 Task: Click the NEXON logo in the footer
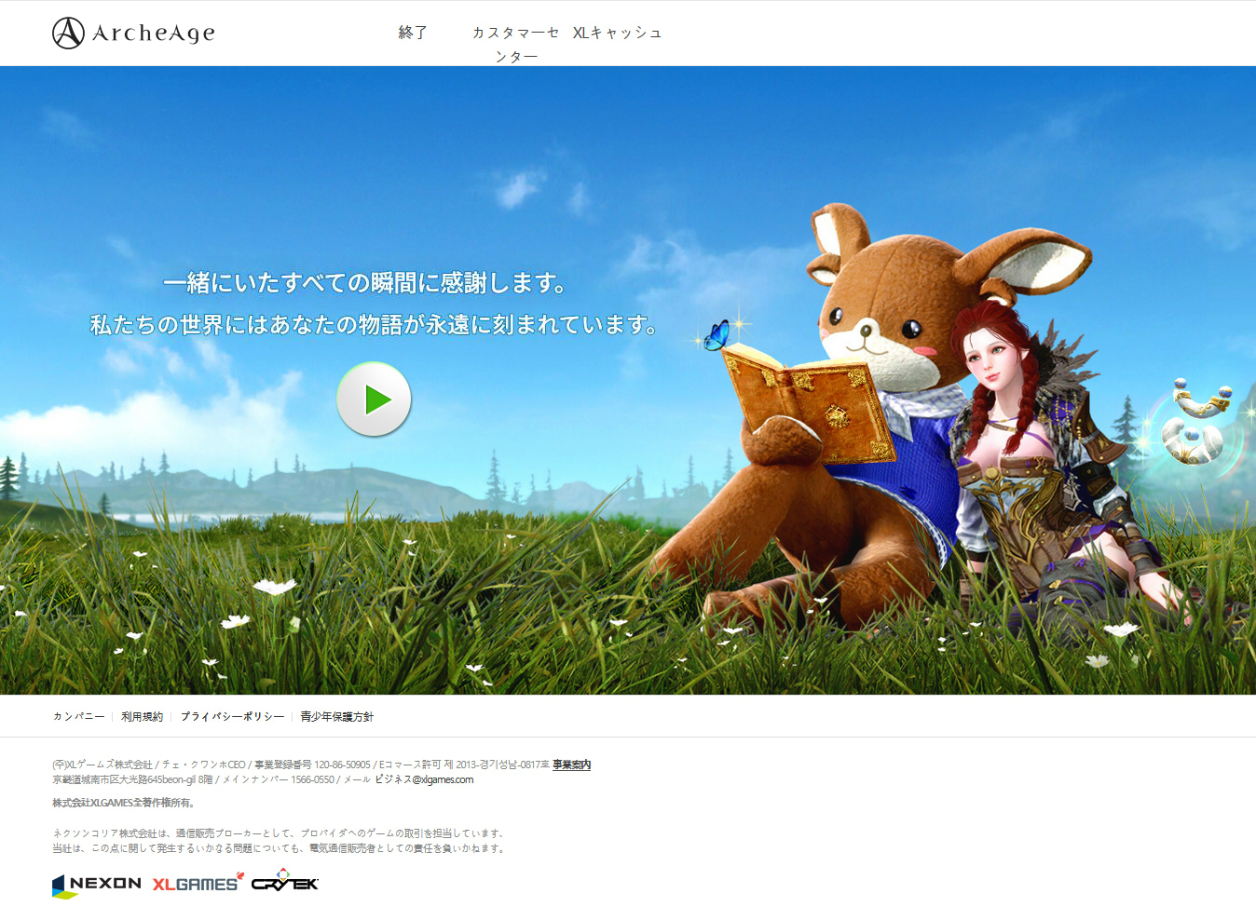[97, 884]
